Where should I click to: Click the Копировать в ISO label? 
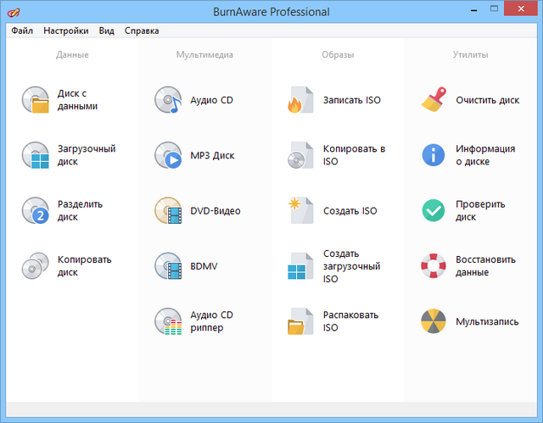[354, 155]
